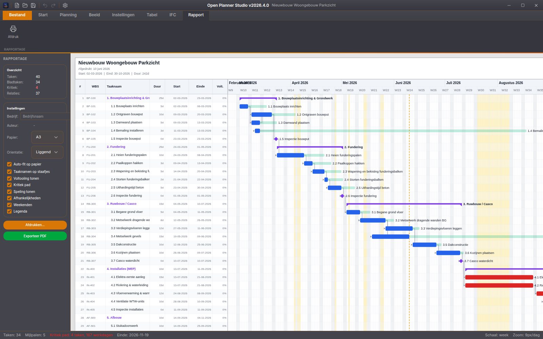Click the save disk icon
Image resolution: width=543 pixels, height=339 pixels.
(x=33, y=5)
